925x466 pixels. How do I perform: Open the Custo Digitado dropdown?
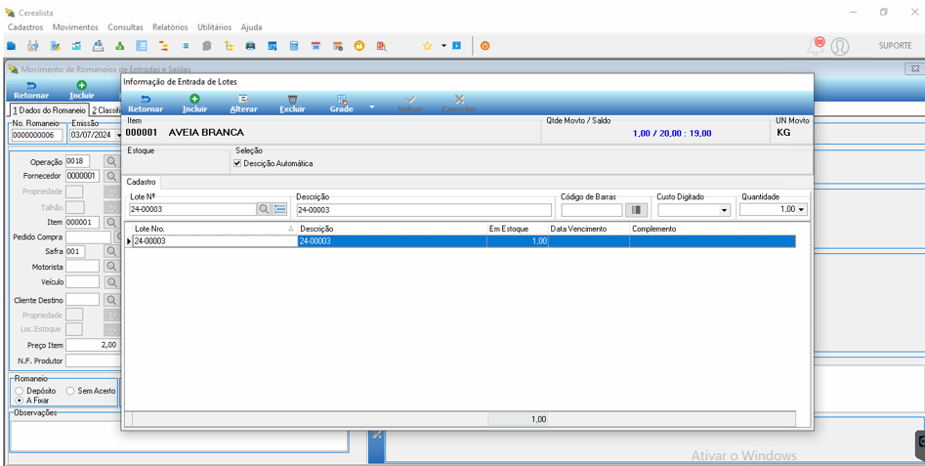[724, 210]
